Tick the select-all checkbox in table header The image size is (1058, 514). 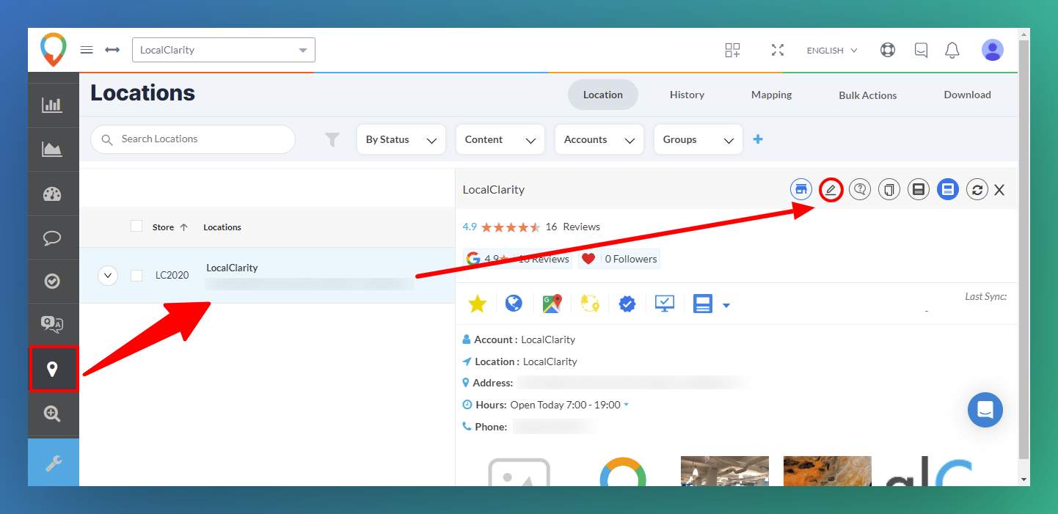pyautogui.click(x=136, y=227)
